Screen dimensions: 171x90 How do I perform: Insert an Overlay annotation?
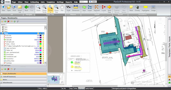click(137, 8)
